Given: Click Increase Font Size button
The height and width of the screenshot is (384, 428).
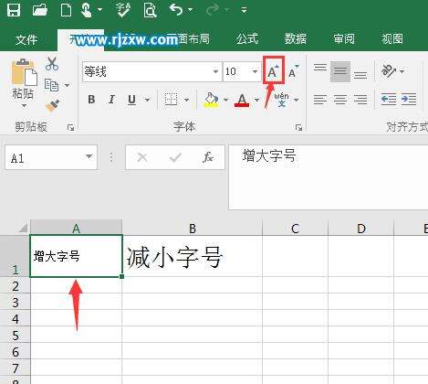Looking at the screenshot, I should click(274, 69).
